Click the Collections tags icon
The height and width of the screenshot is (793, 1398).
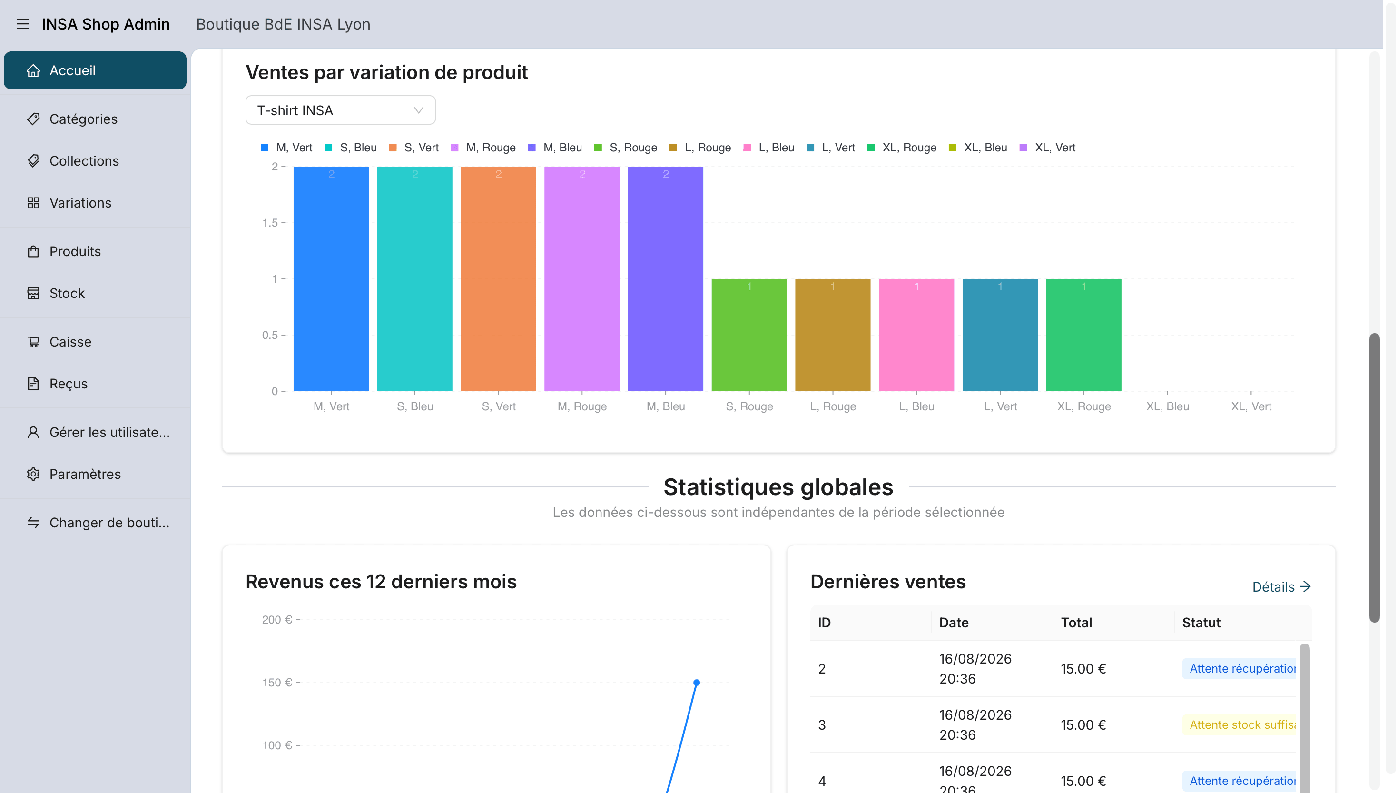coord(33,161)
